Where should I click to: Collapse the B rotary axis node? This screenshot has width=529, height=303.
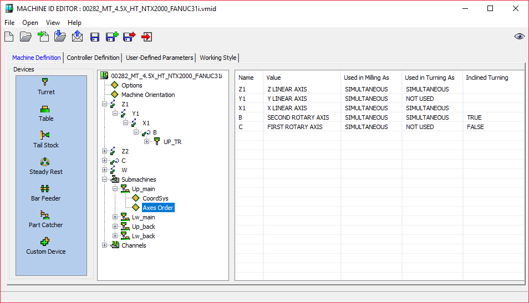tap(136, 132)
